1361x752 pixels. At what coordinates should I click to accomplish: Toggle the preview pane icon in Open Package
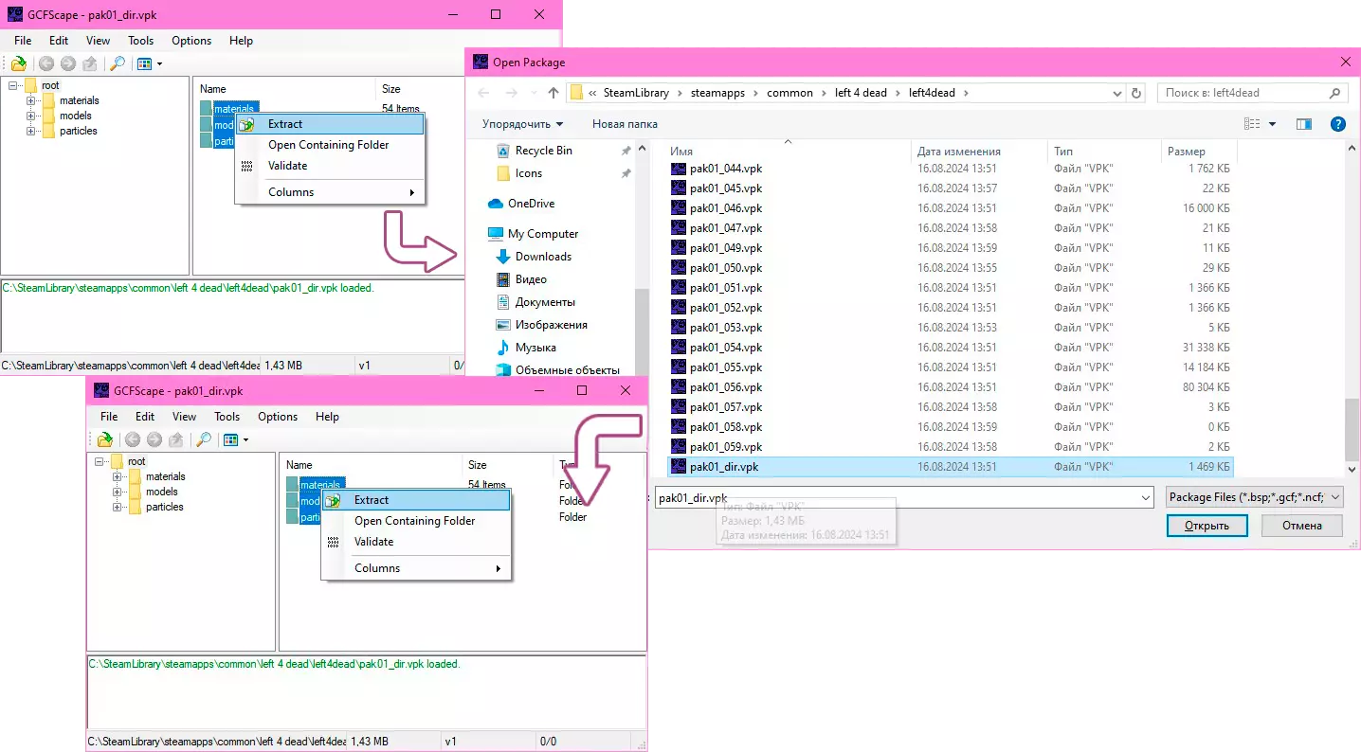click(1304, 124)
